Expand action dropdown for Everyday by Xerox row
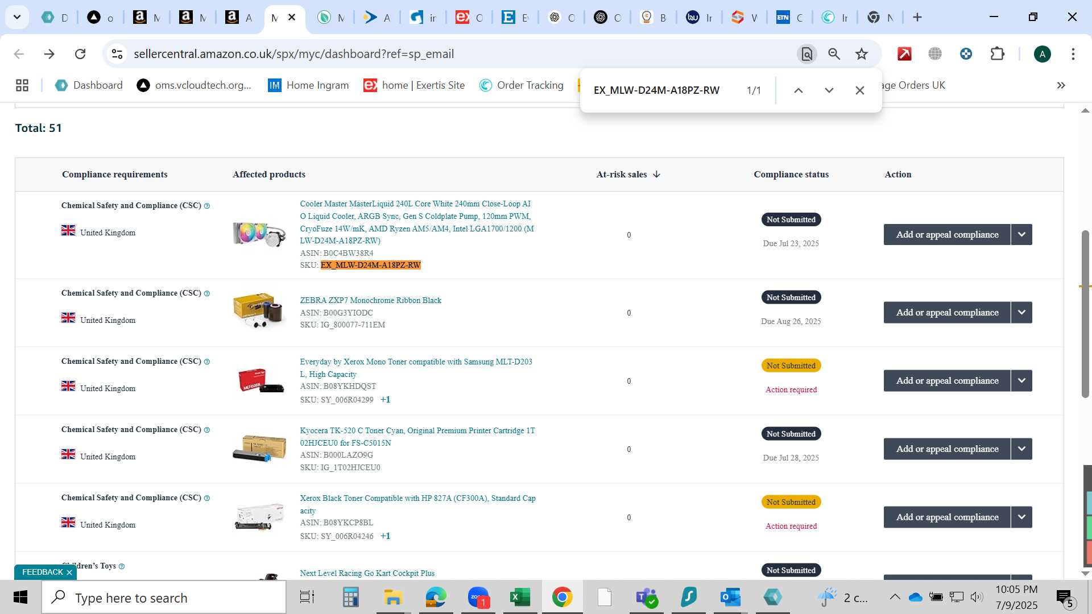1092x614 pixels. [1021, 380]
